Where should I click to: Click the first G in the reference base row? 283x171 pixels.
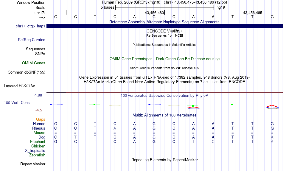(x=56, y=17)
